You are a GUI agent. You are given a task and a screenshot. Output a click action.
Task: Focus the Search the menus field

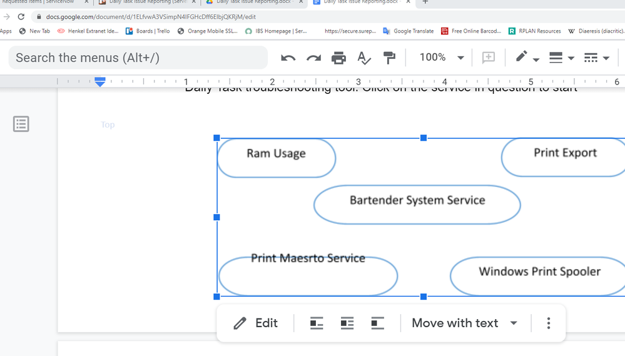point(138,58)
